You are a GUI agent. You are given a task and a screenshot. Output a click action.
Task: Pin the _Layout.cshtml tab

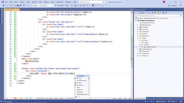pos(16,10)
